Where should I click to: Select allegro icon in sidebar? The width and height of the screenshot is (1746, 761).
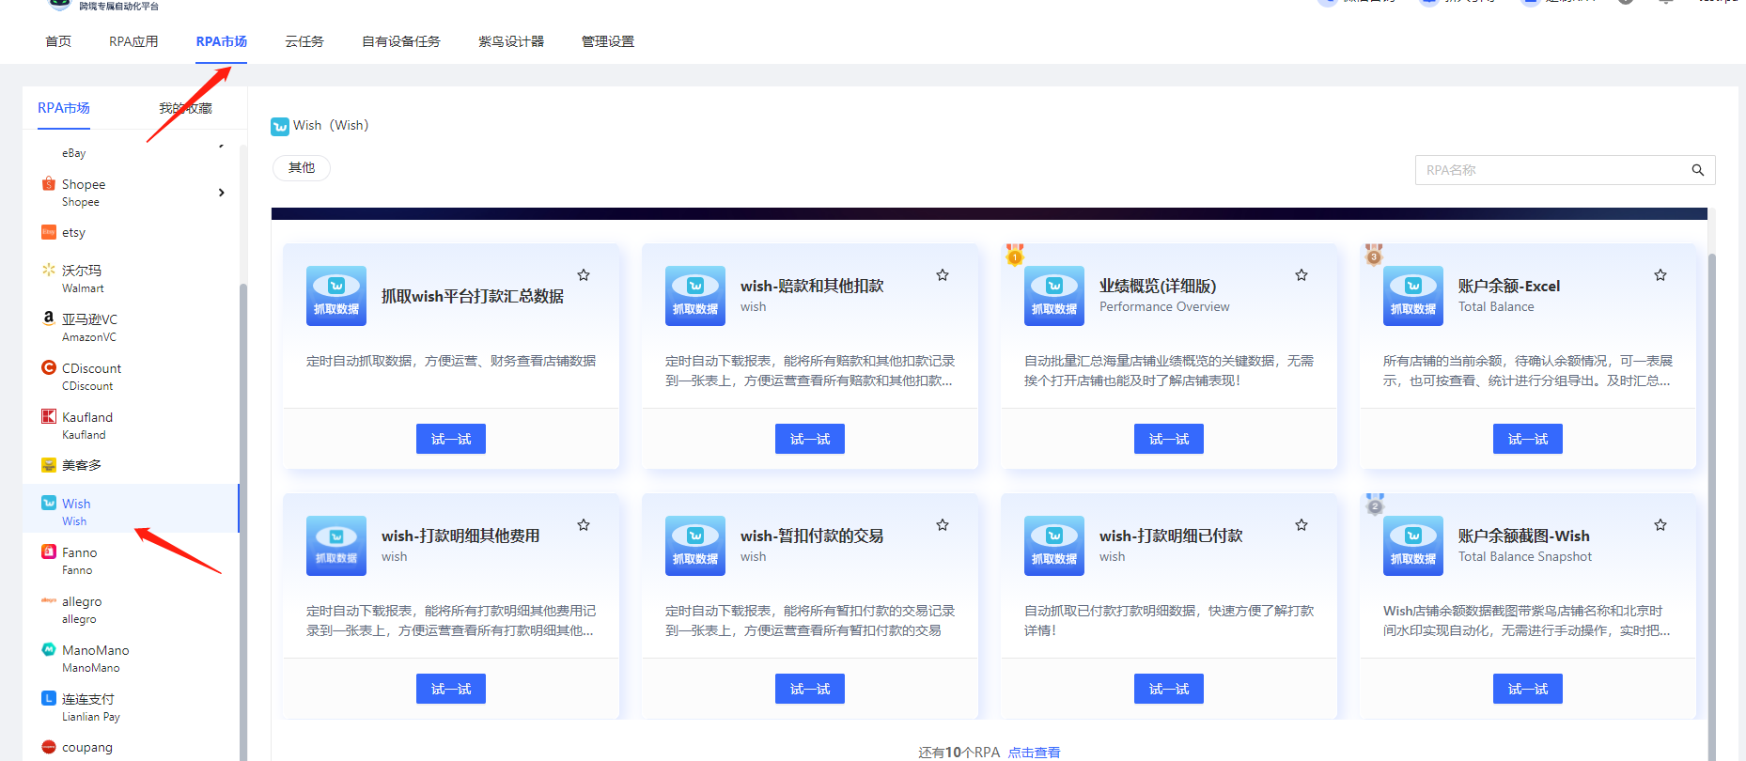click(49, 600)
